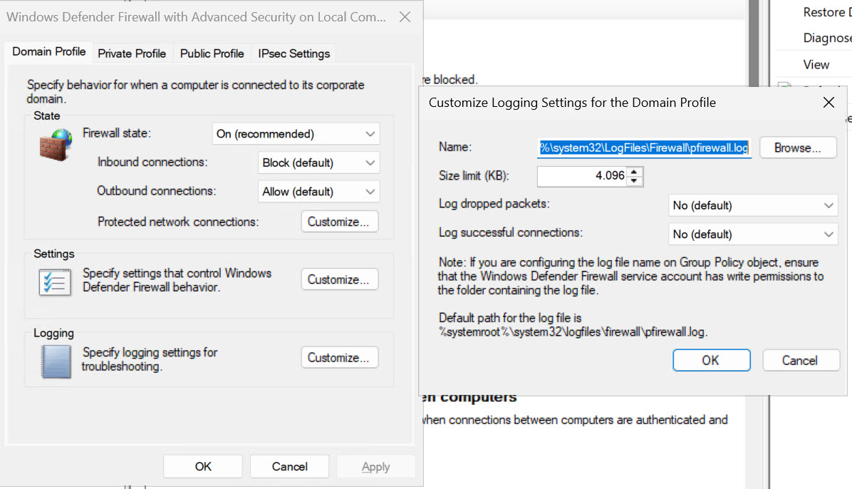This screenshot has width=852, height=489.
Task: Click the firewall brick wall globe icon
Action: click(56, 145)
